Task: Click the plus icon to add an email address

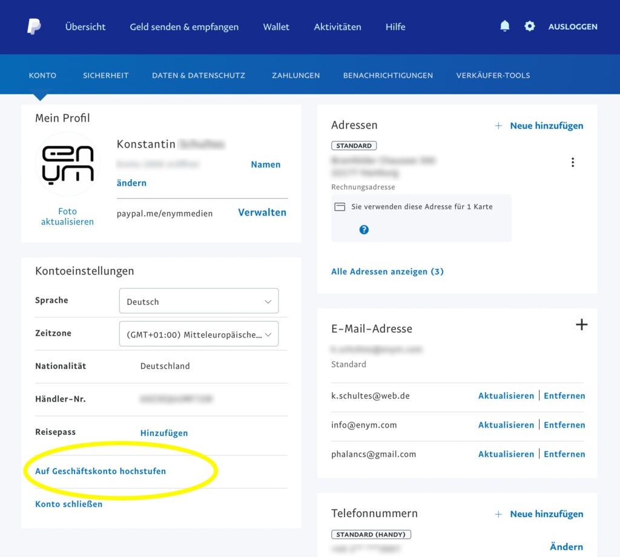Action: coord(581,325)
